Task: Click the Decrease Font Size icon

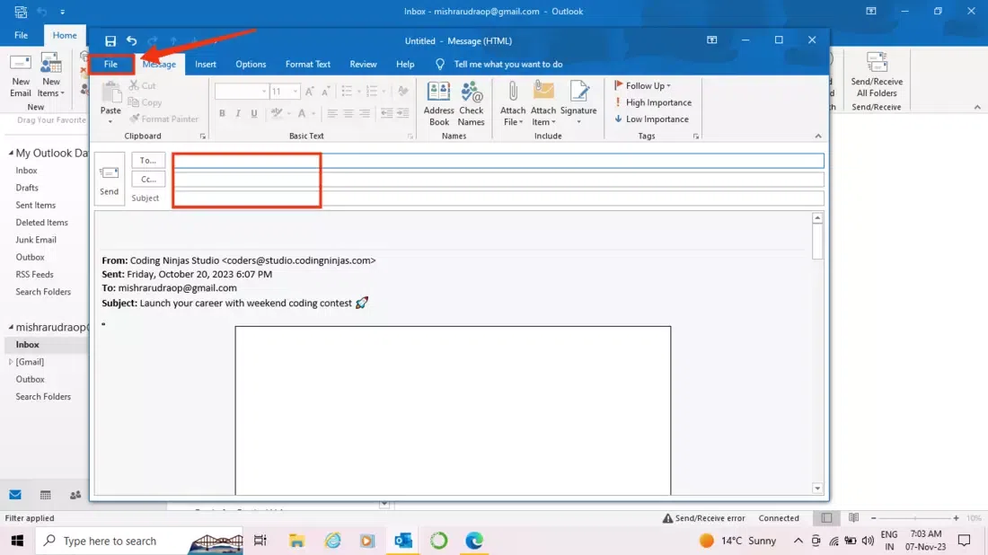Action: point(325,92)
